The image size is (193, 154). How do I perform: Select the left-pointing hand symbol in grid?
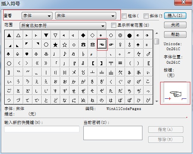[x=102, y=44]
